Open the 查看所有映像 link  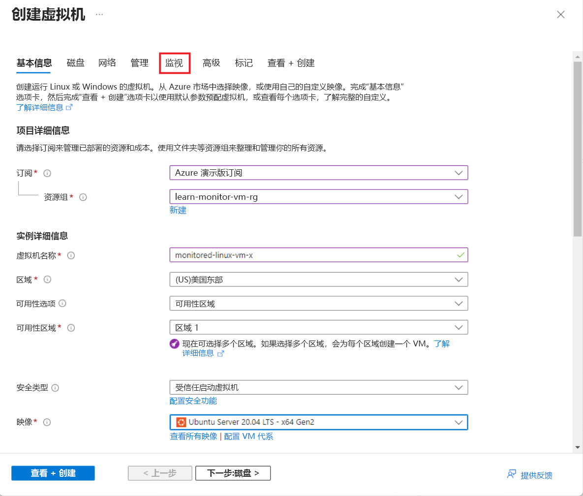pos(193,436)
